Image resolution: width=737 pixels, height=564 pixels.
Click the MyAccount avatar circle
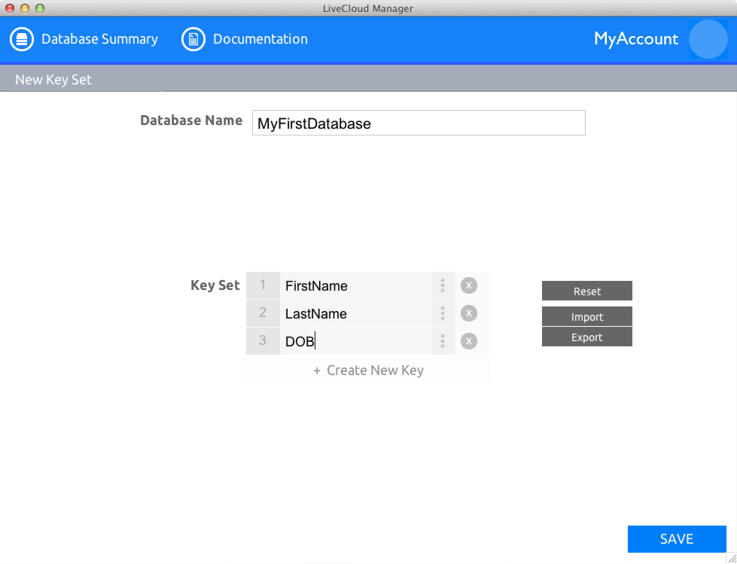708,39
